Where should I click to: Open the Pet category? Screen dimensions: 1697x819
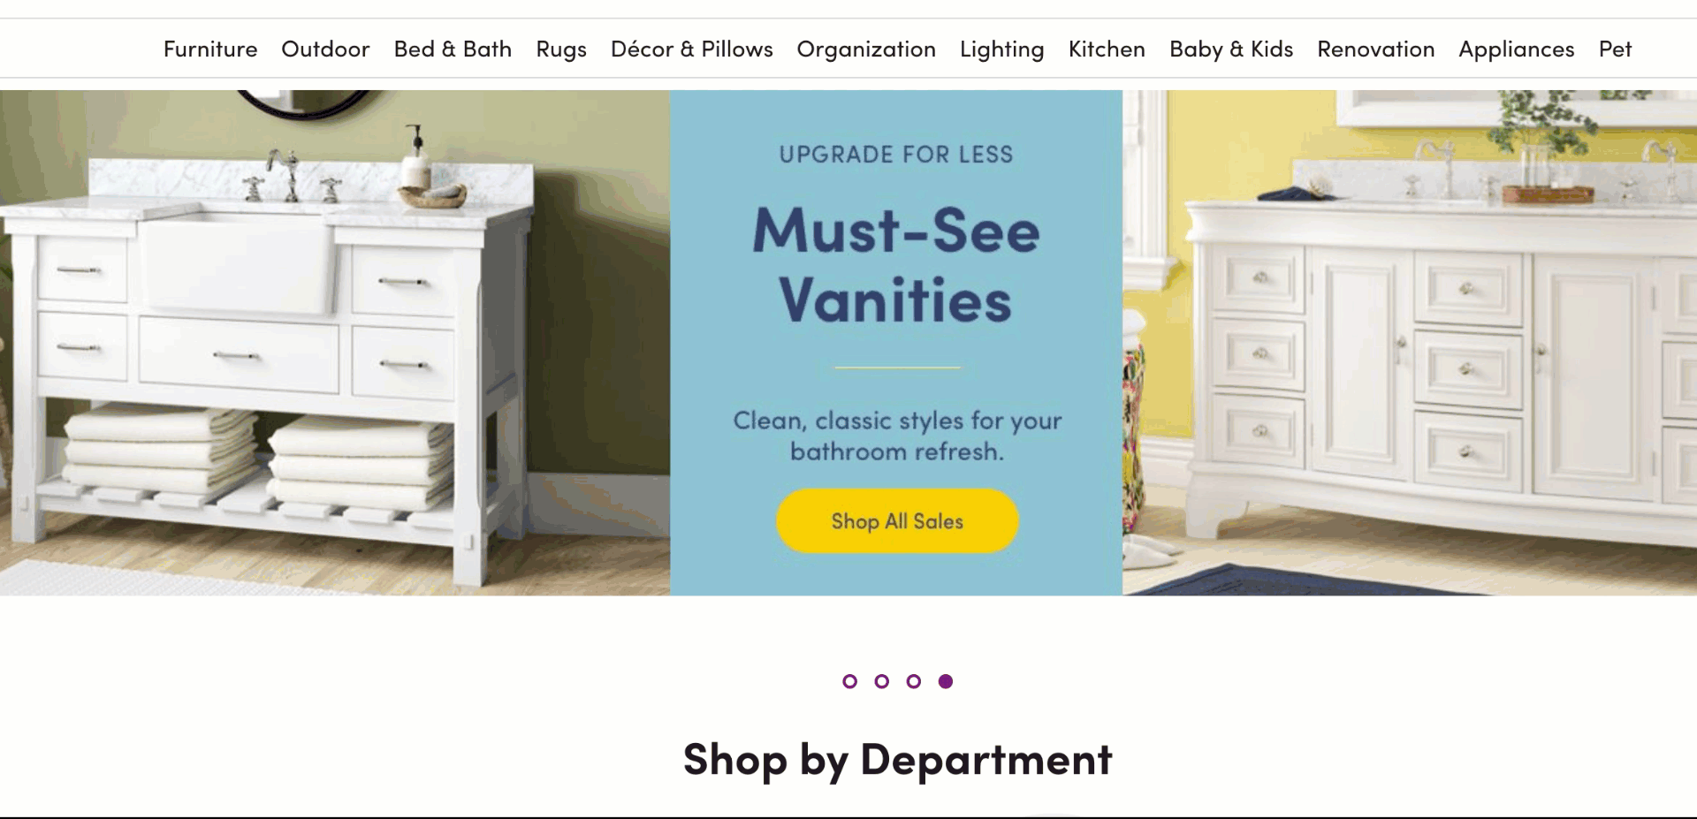coord(1615,49)
